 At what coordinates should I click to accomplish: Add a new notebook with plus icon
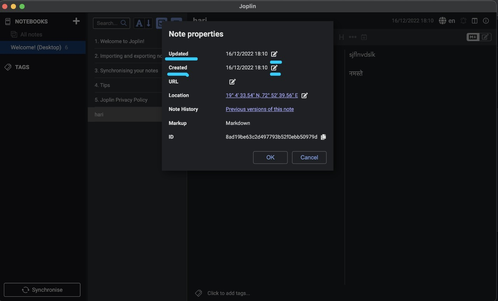(x=76, y=21)
